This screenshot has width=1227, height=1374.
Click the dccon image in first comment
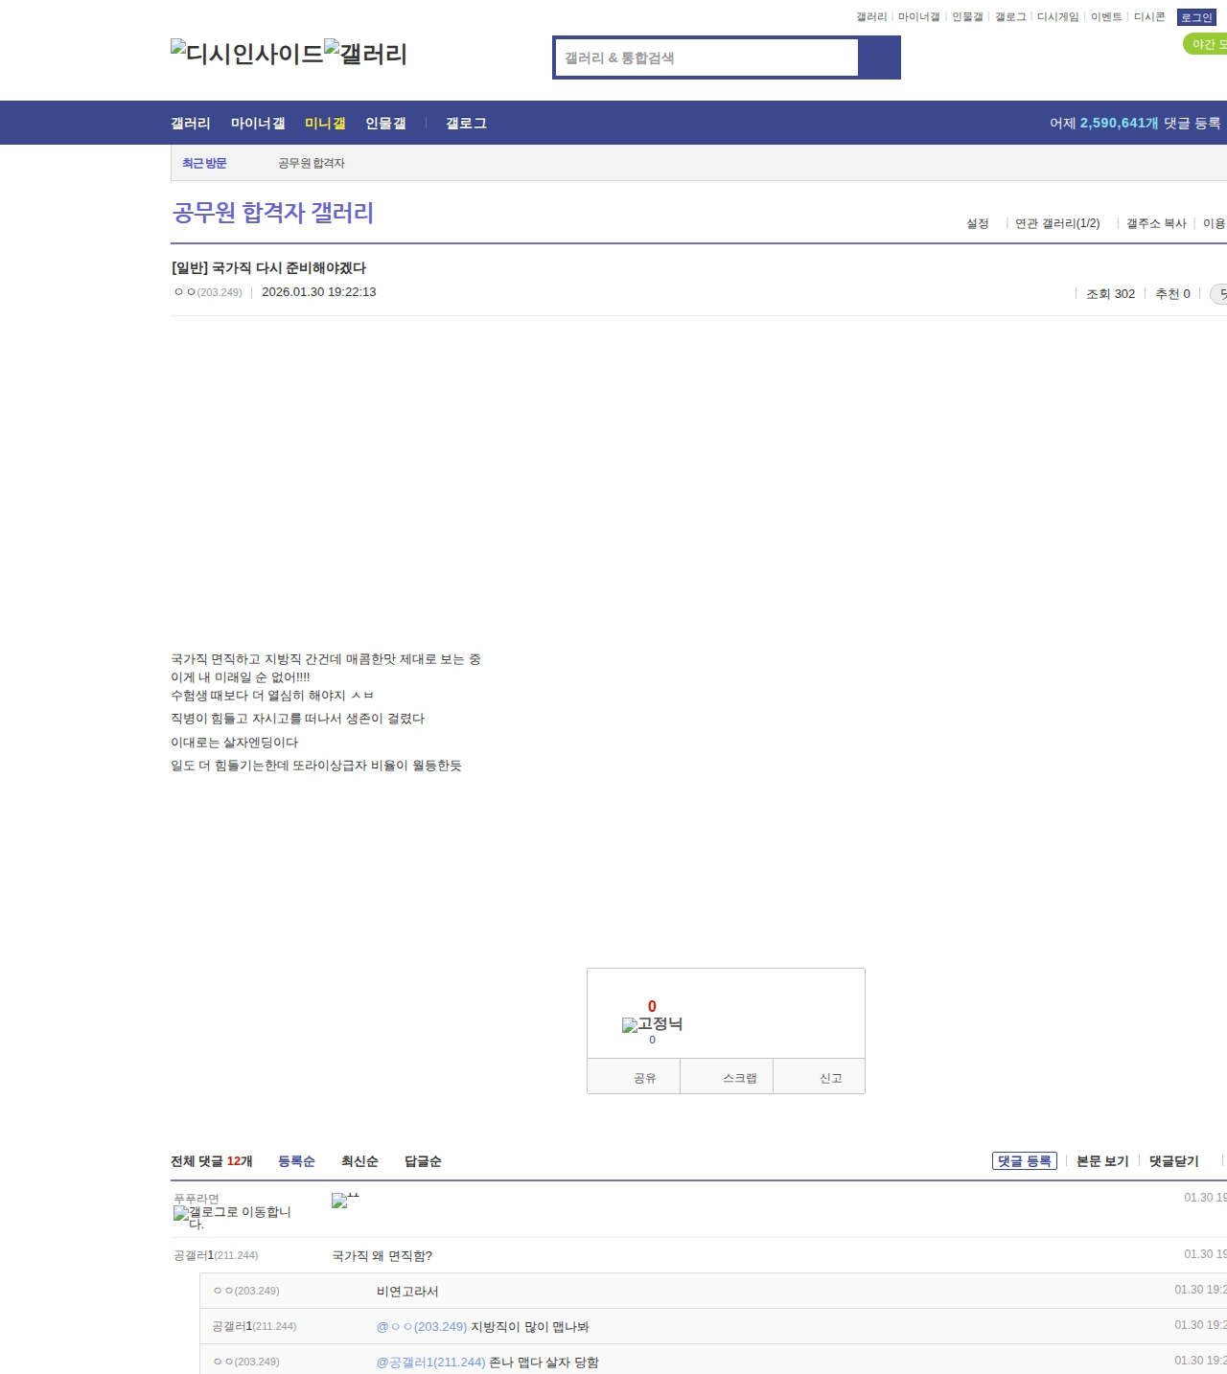click(345, 1201)
